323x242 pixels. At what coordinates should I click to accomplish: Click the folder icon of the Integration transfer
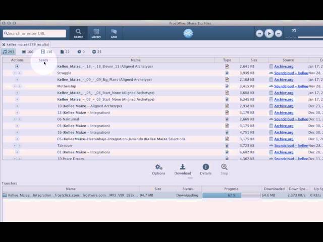[x=5, y=195]
